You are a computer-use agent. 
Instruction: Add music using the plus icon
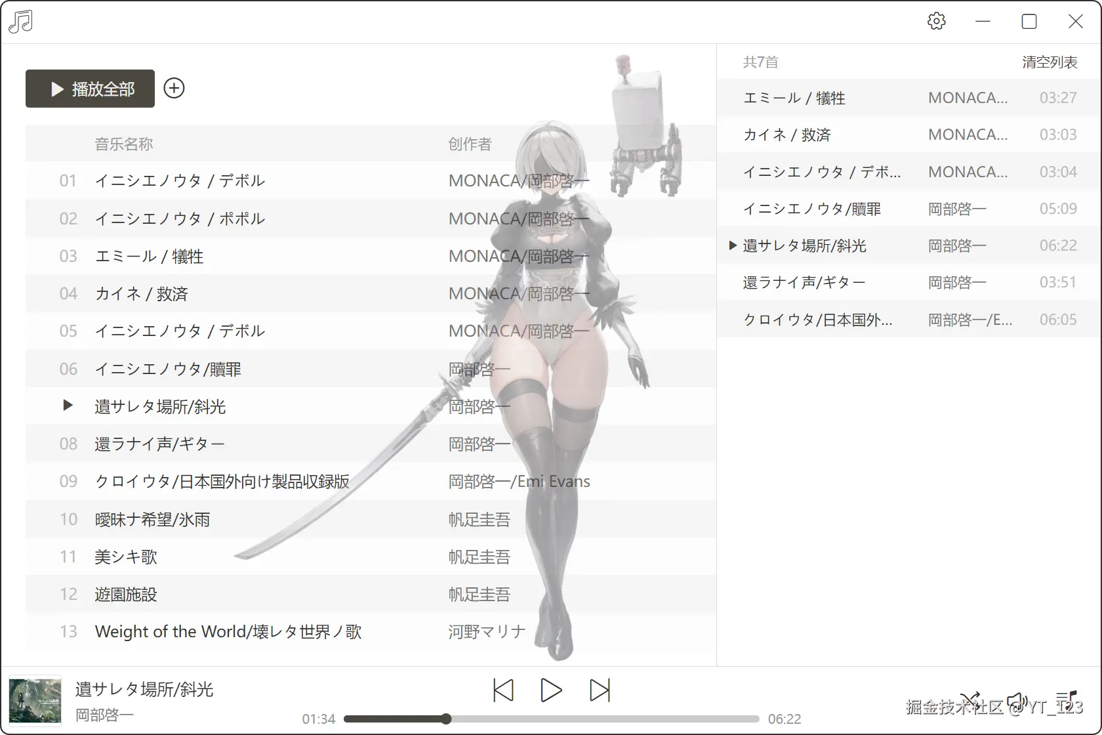[x=174, y=88]
